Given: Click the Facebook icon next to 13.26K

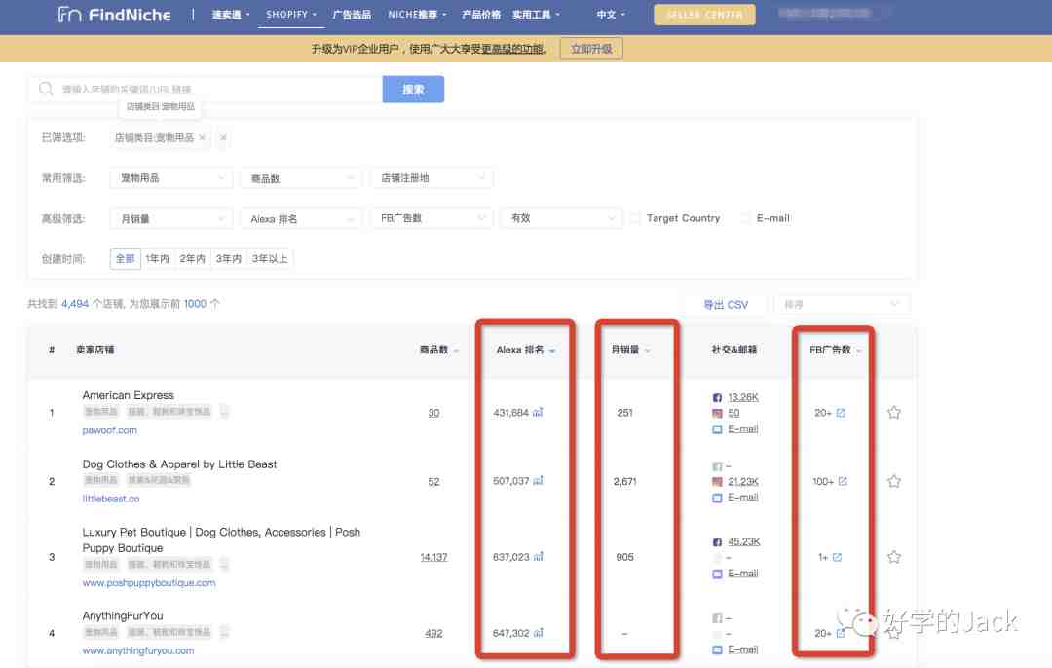Looking at the screenshot, I should [717, 397].
